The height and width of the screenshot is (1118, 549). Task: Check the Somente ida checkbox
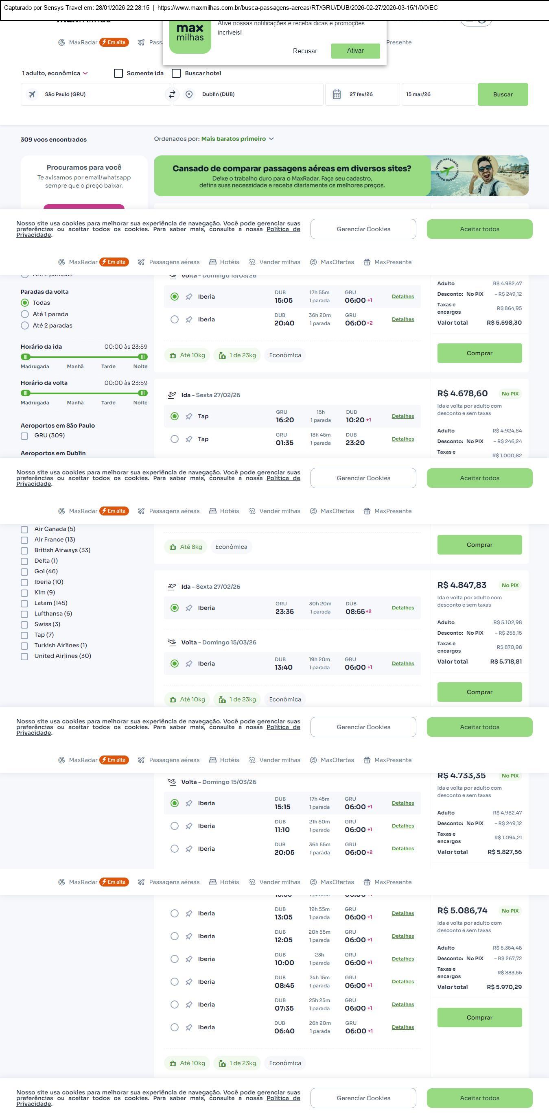[118, 73]
